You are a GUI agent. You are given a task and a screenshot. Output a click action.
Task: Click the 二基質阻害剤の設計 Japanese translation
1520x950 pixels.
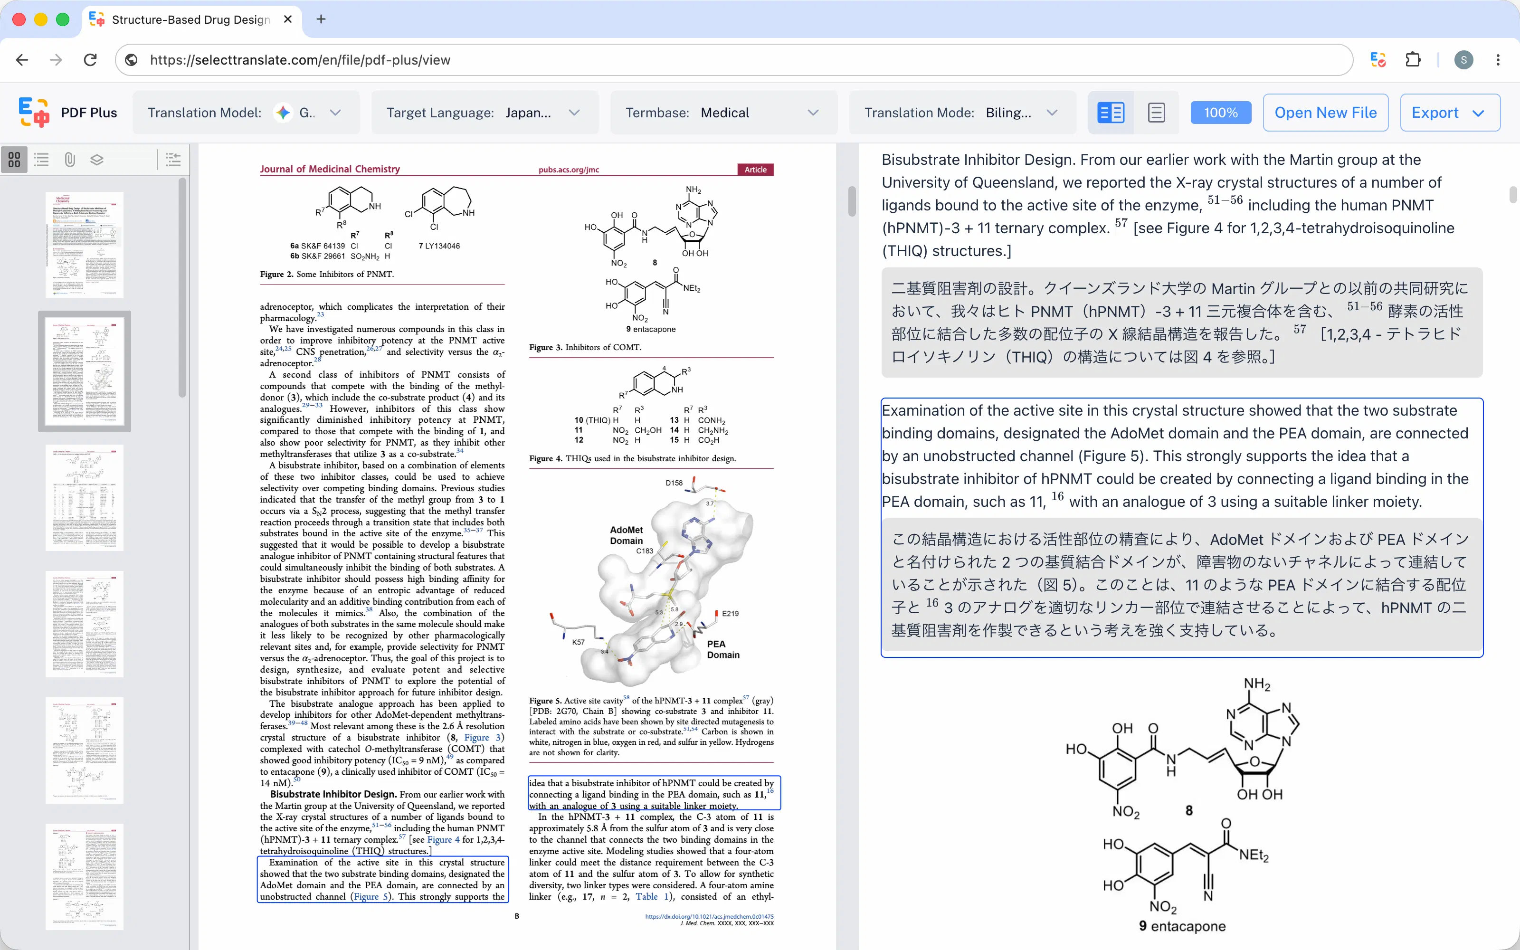click(x=1181, y=323)
